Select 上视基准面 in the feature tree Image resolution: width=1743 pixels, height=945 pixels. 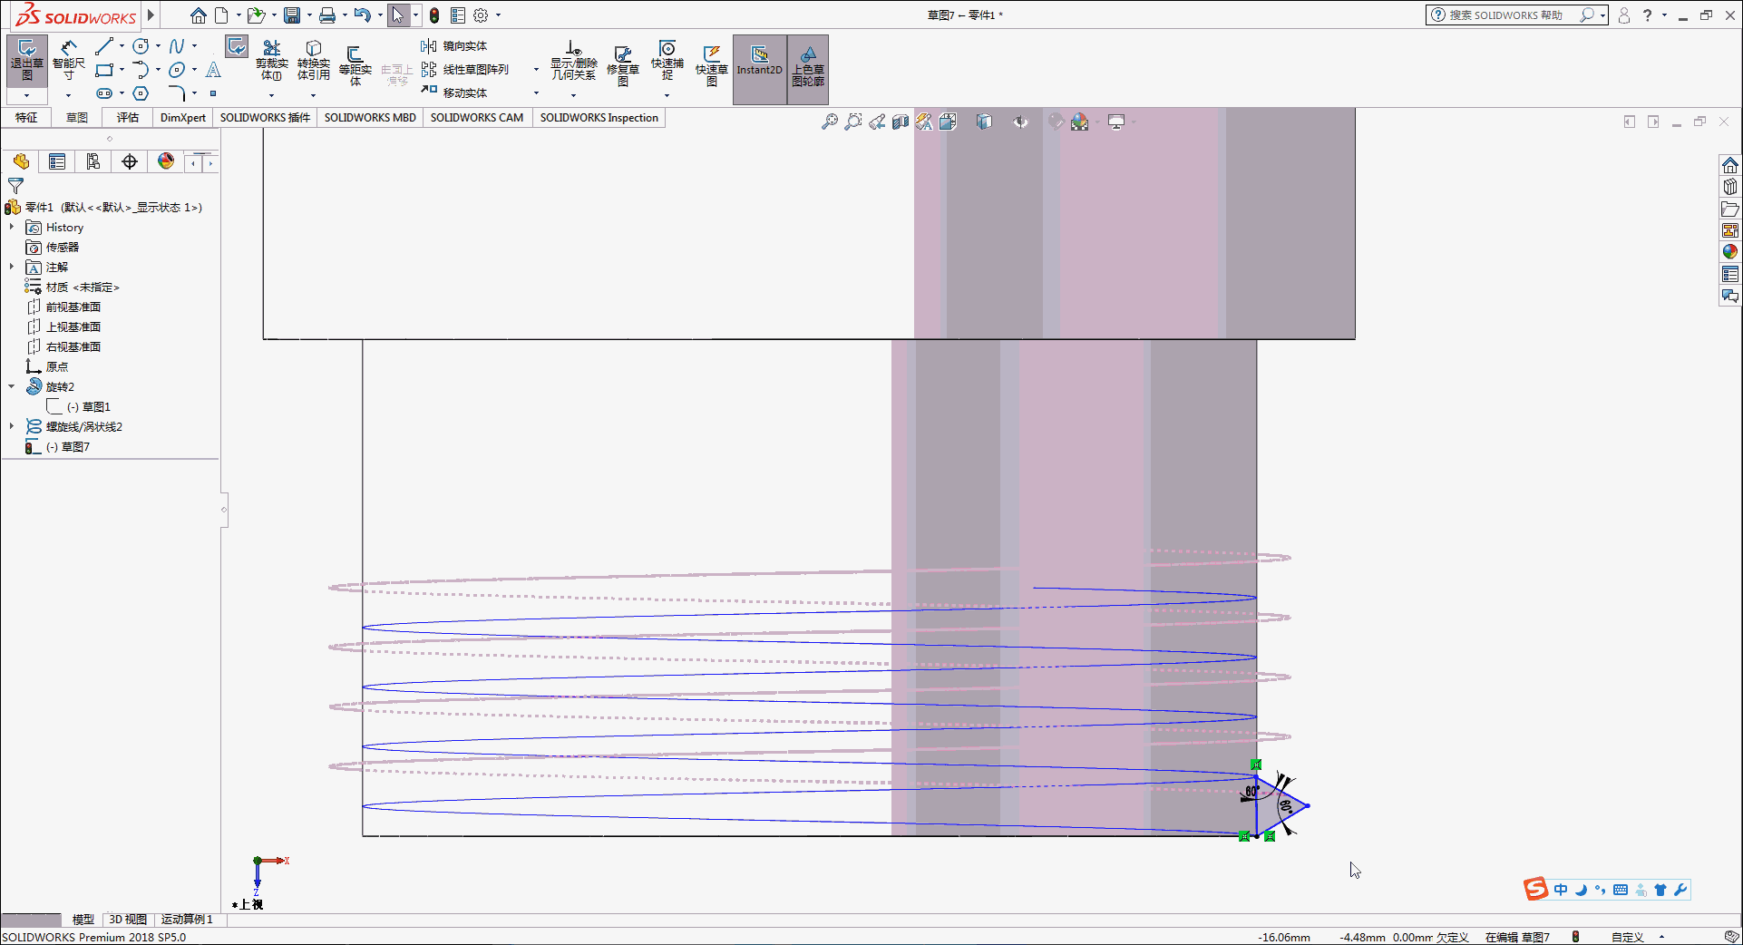[x=73, y=327]
